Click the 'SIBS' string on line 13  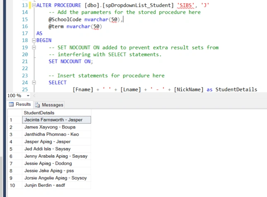tap(185, 5)
